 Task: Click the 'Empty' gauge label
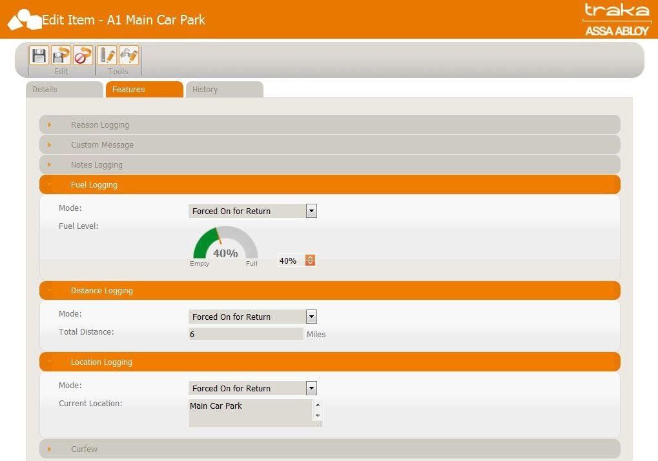[200, 264]
